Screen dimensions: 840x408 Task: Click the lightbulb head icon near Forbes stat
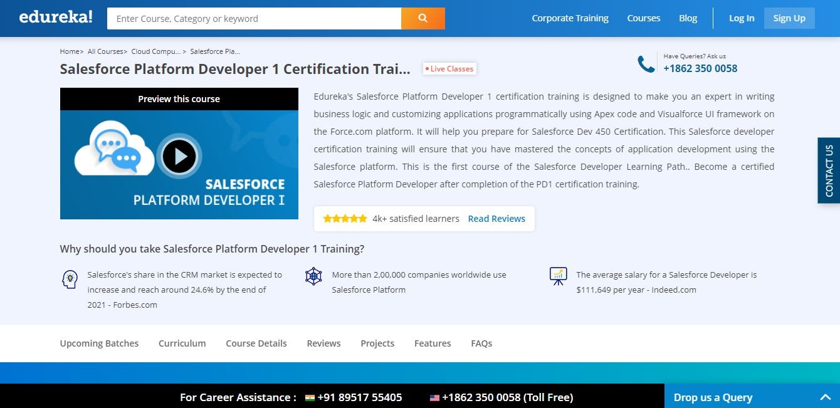pyautogui.click(x=70, y=279)
